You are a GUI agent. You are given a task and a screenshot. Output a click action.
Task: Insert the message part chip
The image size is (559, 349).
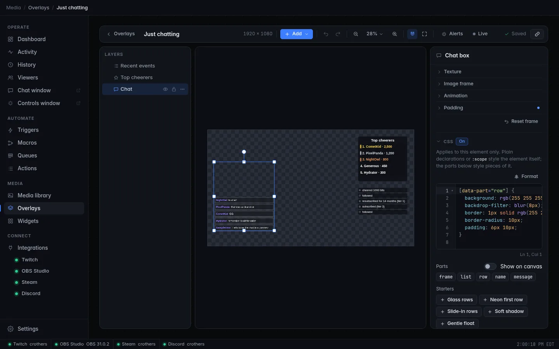coord(523,277)
